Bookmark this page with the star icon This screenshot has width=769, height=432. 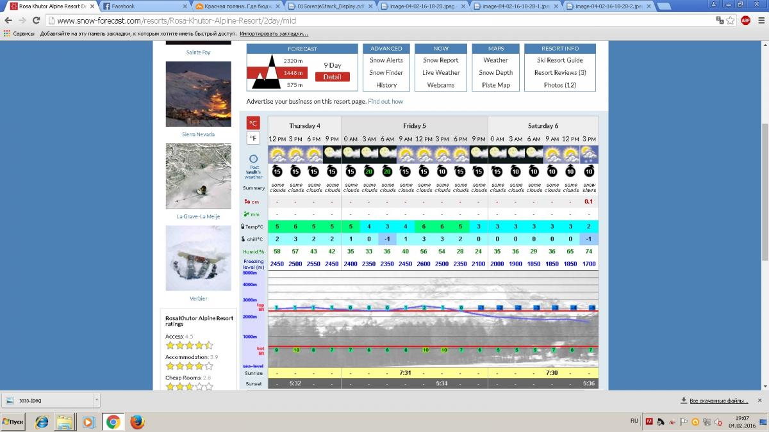(x=731, y=20)
